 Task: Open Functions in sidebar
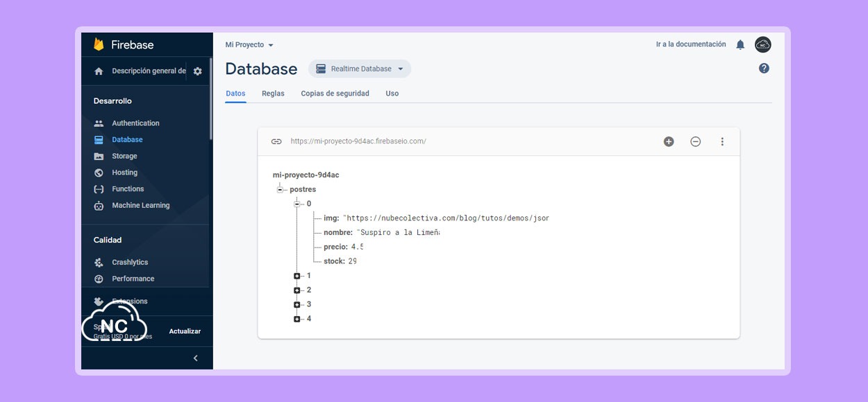coord(128,189)
